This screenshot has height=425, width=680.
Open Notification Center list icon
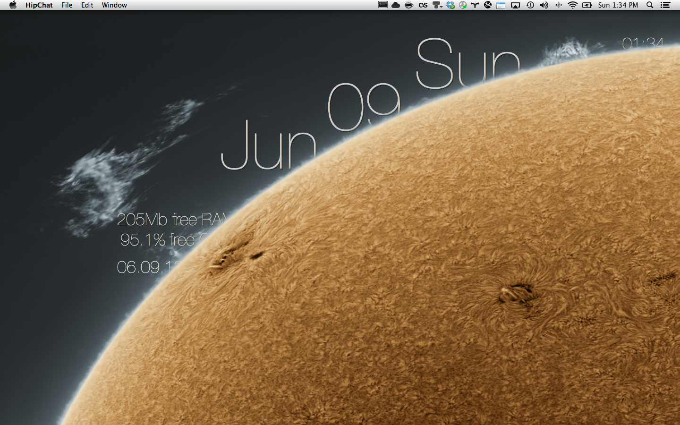tap(665, 5)
